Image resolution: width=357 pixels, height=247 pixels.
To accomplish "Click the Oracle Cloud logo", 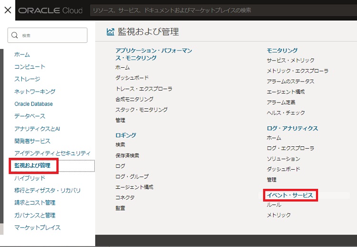I will 50,10.
